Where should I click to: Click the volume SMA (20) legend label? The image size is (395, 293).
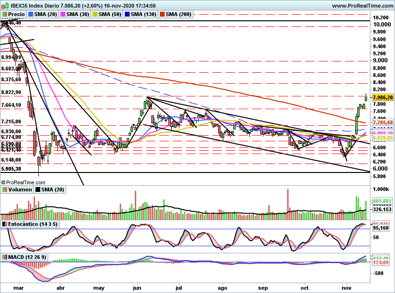coord(53,190)
